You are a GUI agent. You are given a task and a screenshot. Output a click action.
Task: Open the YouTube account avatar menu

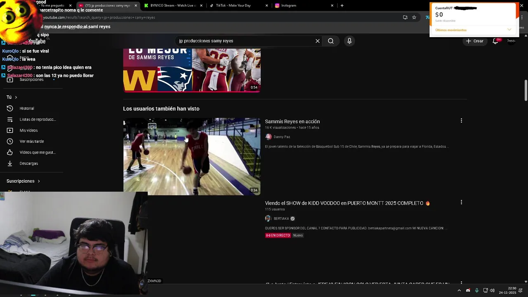tap(511, 41)
